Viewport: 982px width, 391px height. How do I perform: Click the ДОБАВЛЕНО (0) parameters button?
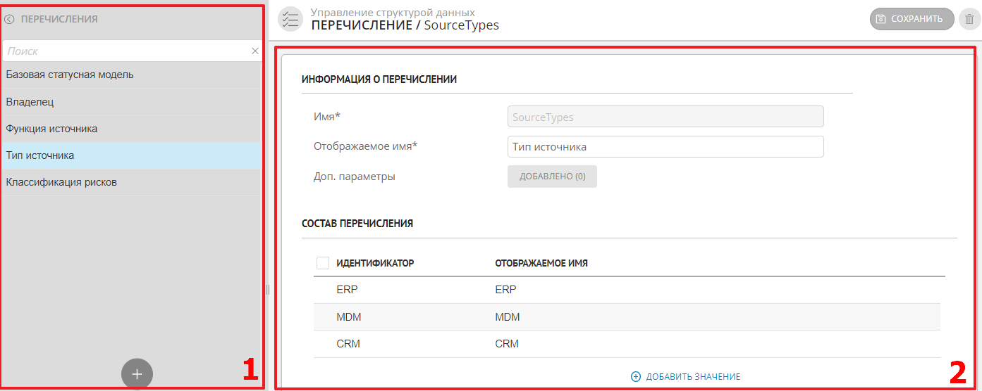[552, 177]
